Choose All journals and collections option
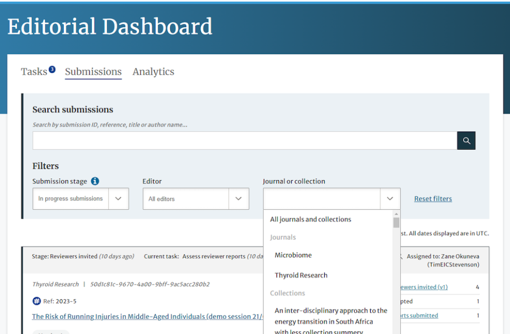 pos(311,219)
